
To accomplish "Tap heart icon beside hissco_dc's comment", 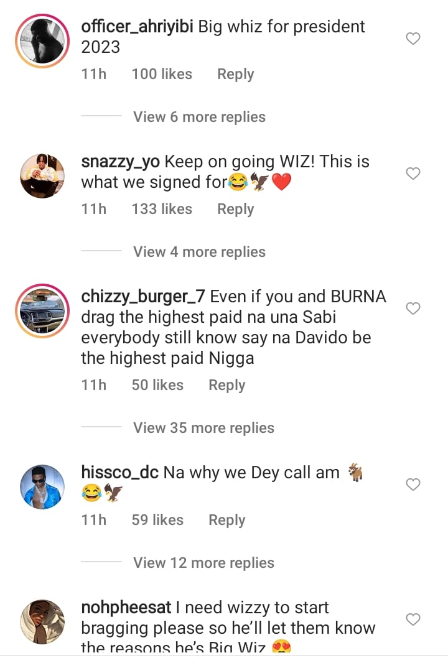I will point(413,485).
